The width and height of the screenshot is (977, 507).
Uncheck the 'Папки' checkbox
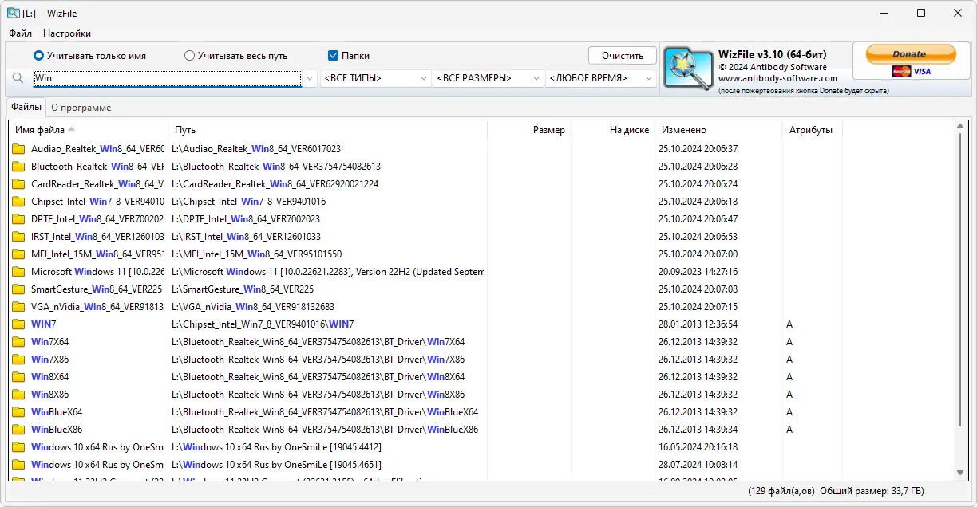coord(334,56)
